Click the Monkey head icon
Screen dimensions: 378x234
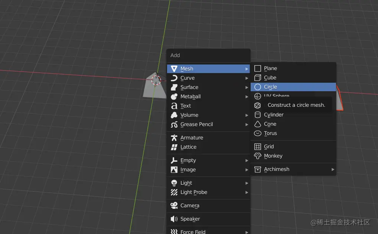(257, 156)
